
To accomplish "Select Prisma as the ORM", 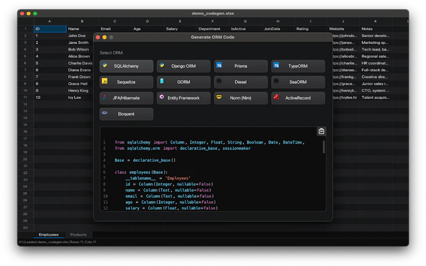I will coord(241,66).
